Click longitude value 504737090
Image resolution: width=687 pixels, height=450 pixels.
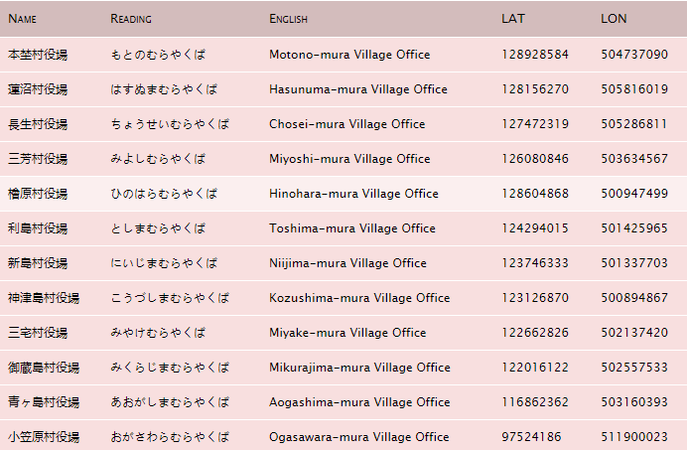click(x=634, y=55)
